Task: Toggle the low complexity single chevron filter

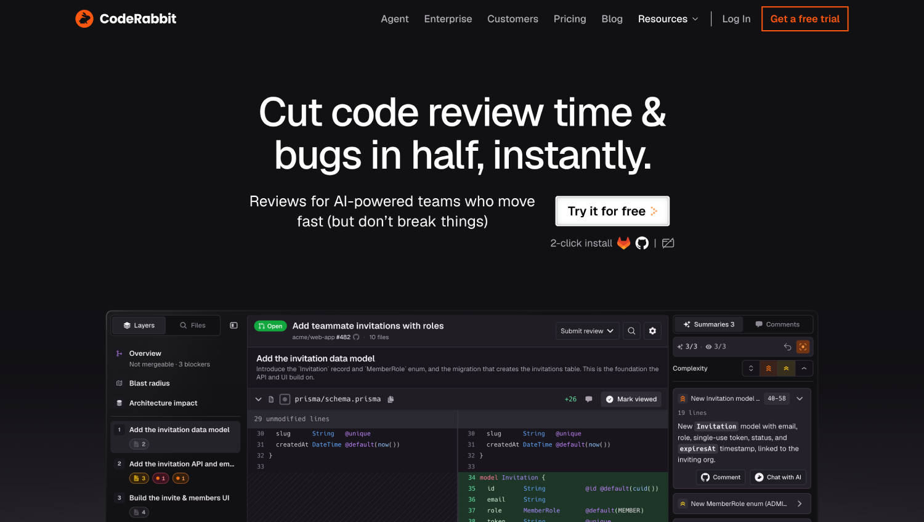Action: 804,368
